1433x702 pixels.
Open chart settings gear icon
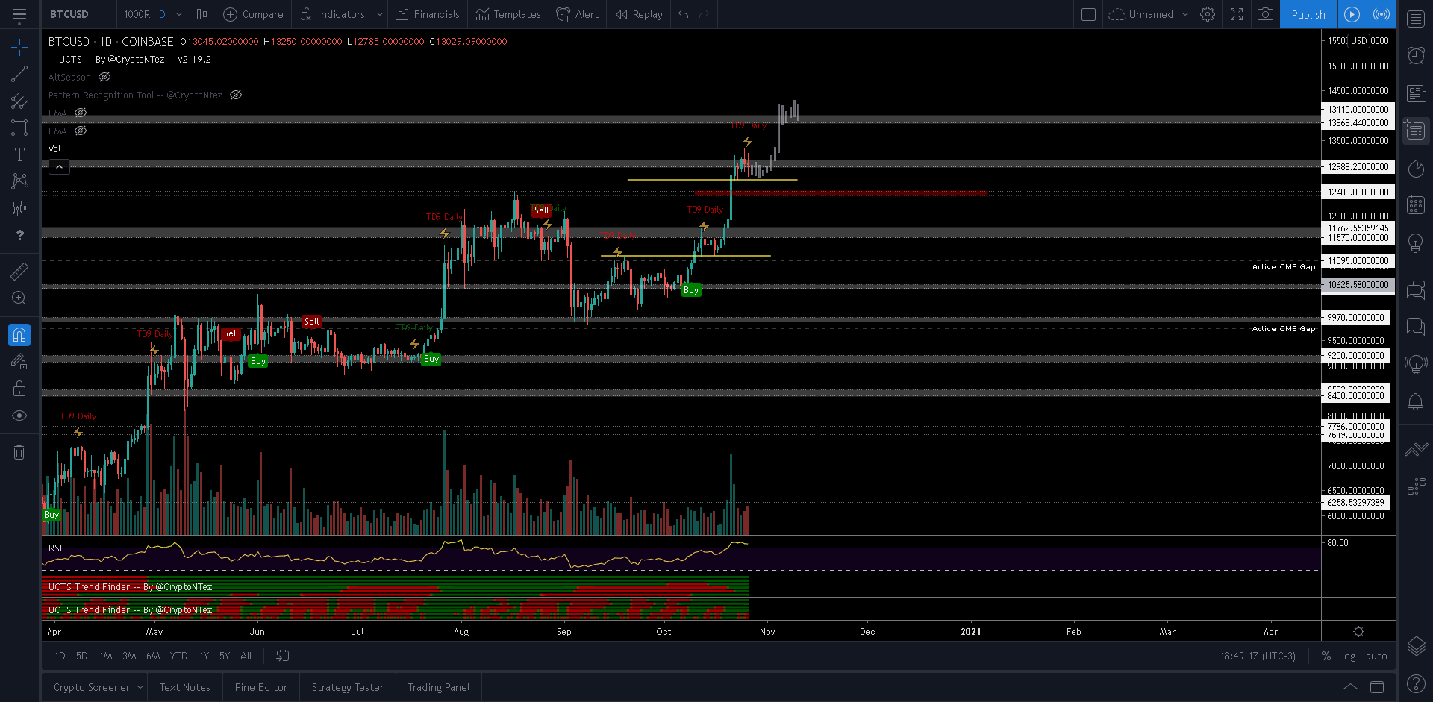click(x=1208, y=14)
